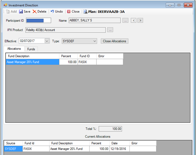This screenshot has height=155, width=196.
Task: Click the Date column header
Action: [120, 143]
